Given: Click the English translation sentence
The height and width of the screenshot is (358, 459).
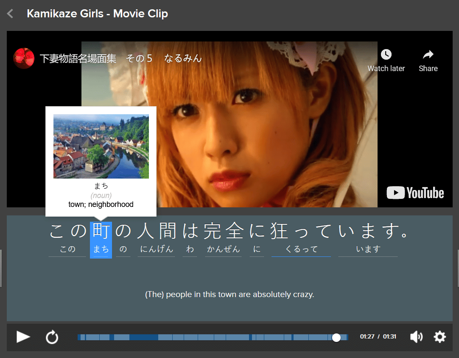Looking at the screenshot, I should [229, 295].
